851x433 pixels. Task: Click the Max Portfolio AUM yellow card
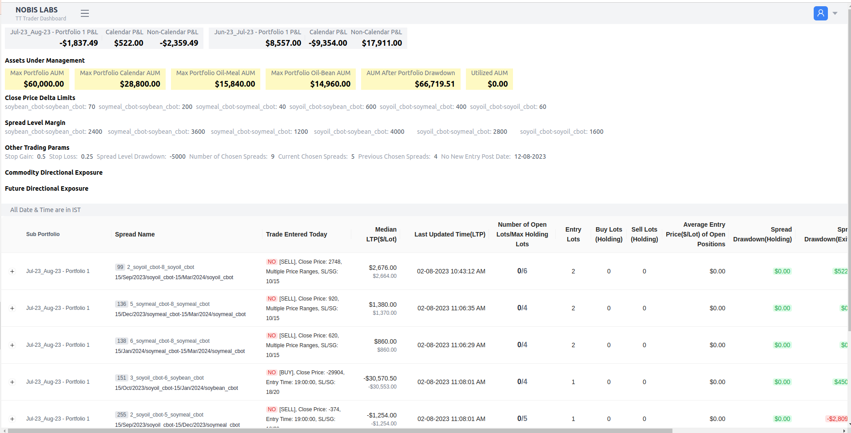pos(37,79)
